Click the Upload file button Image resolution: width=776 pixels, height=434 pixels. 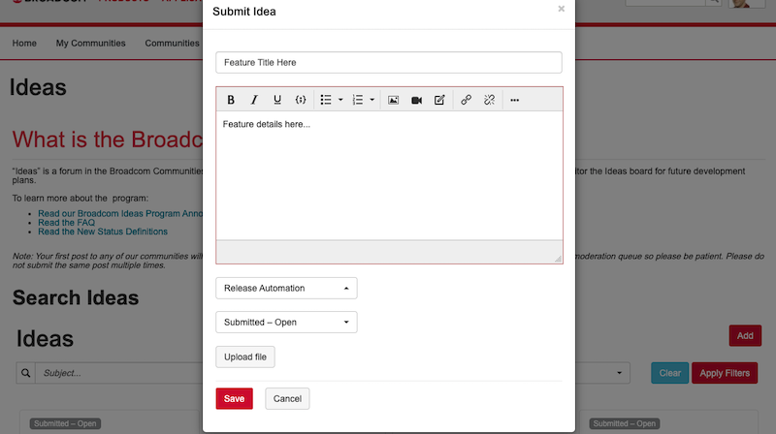coord(245,357)
